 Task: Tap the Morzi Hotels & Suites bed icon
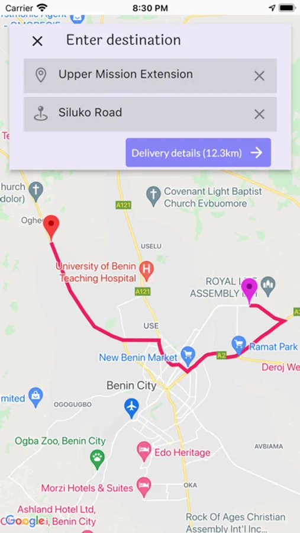point(144,486)
